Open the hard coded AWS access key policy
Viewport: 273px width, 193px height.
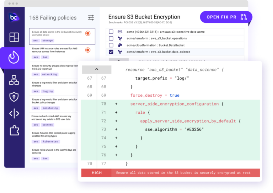pyautogui.click(x=54, y=120)
